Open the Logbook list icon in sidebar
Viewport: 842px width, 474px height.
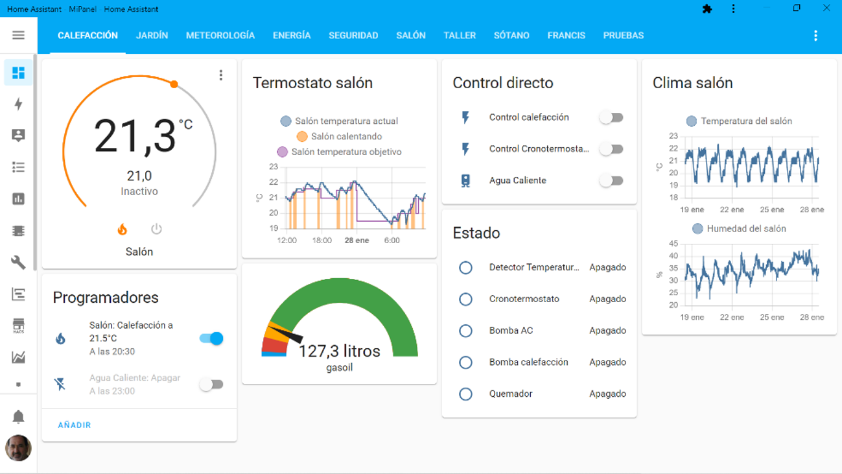click(18, 167)
